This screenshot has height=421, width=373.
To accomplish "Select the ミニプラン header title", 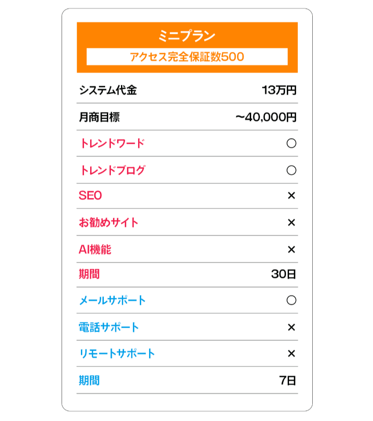I will [x=187, y=36].
